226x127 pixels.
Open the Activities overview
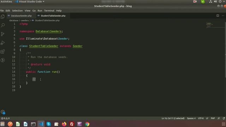pos(6,1)
